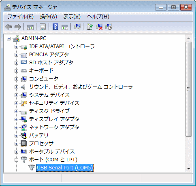Expand the IDE ATA/ATAPI コントローラ node
The height and width of the screenshot is (186, 196).
(16, 46)
